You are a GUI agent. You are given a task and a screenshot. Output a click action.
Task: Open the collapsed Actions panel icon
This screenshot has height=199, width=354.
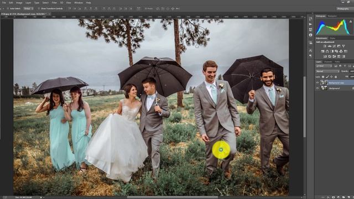311,24
